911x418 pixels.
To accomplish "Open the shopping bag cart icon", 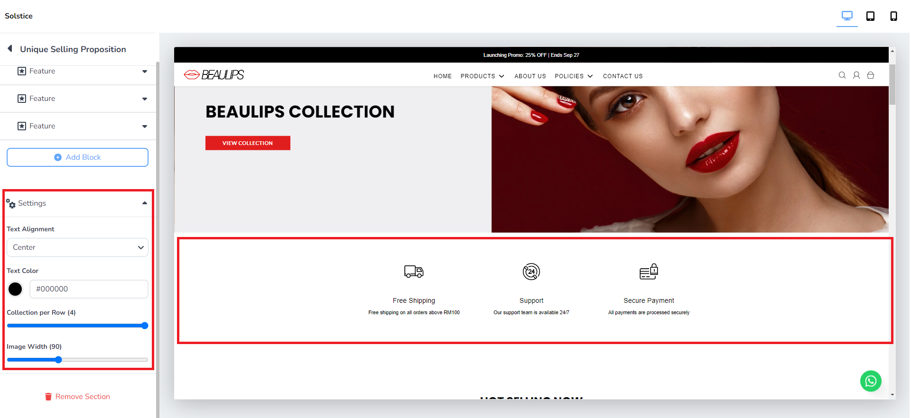I will (871, 75).
